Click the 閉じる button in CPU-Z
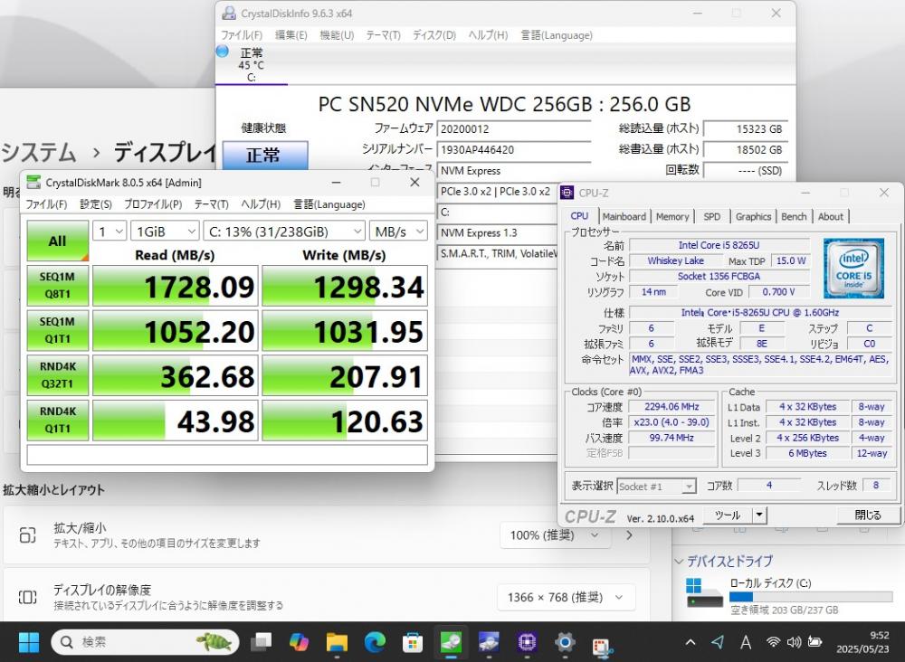The image size is (905, 662). (x=867, y=515)
